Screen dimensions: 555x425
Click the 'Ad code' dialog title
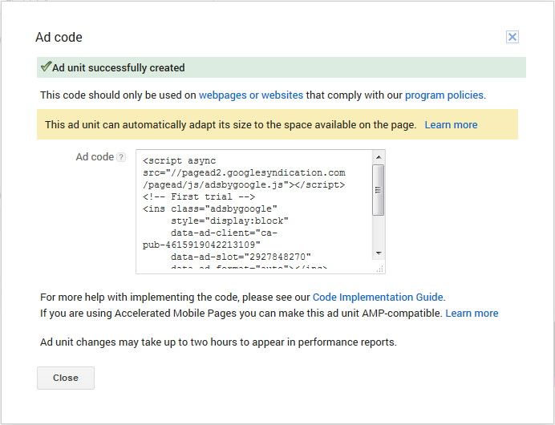[59, 37]
